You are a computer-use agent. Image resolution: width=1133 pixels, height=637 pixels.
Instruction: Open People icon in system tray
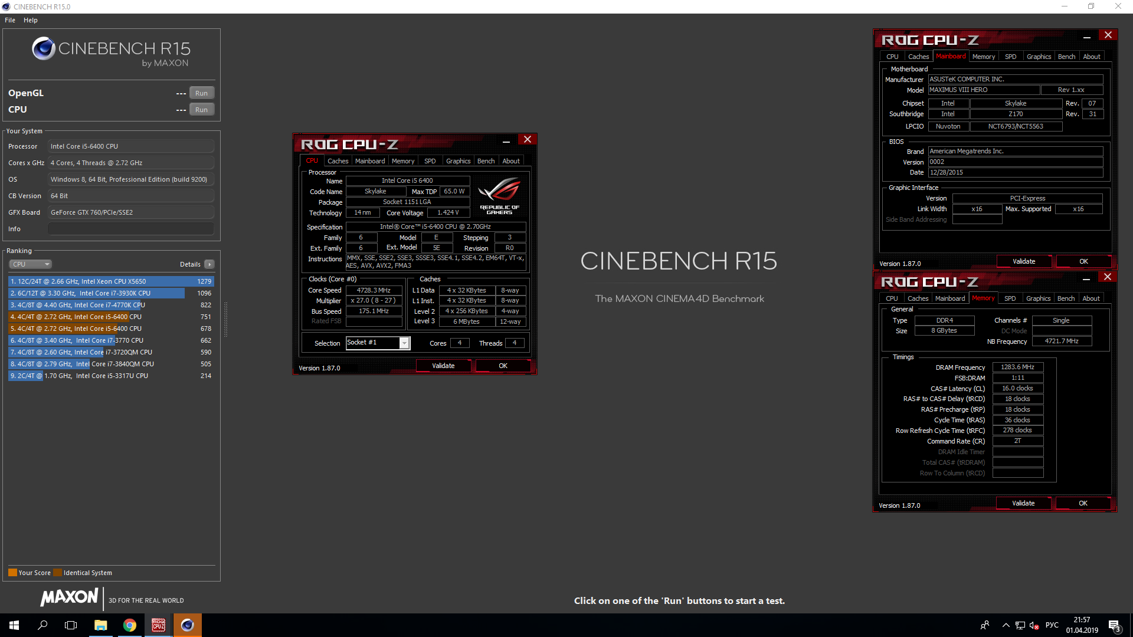[984, 625]
